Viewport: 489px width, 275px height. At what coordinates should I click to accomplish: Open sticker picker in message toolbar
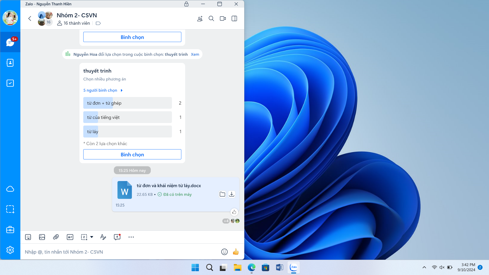(28, 237)
